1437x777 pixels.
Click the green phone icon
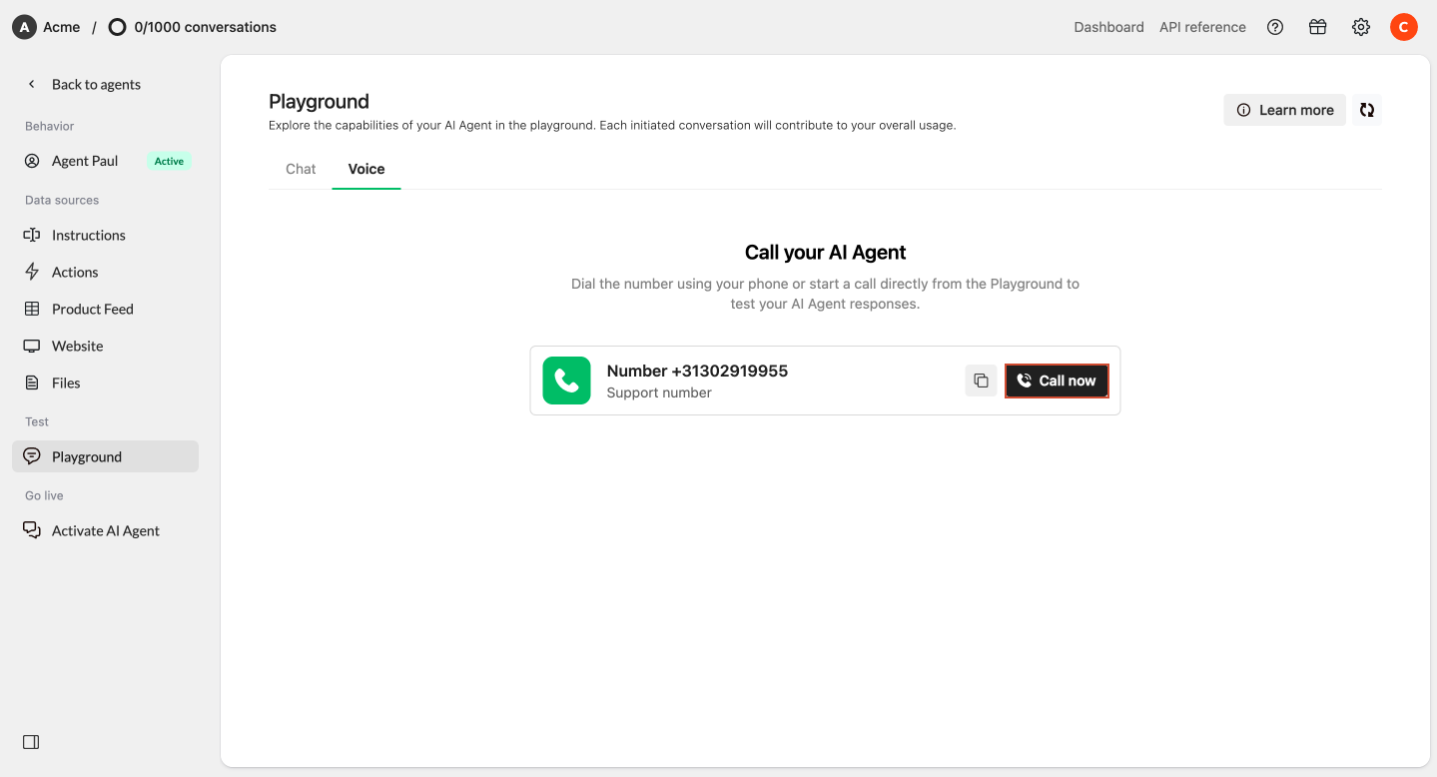click(x=566, y=381)
